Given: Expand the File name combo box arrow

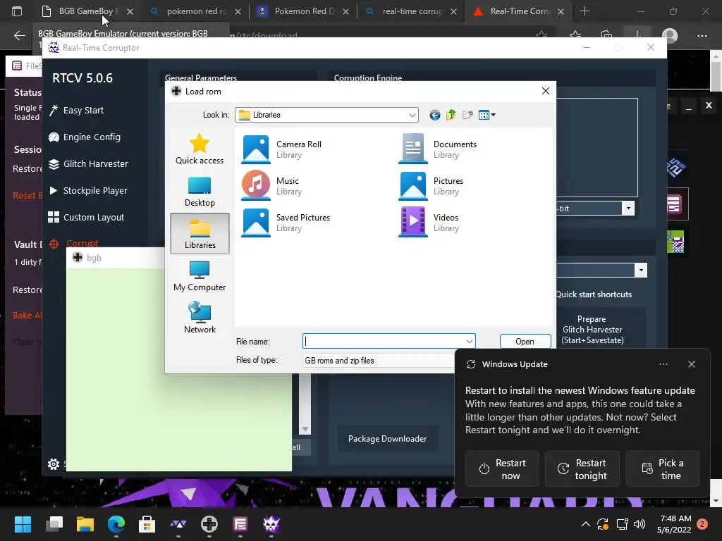Looking at the screenshot, I should [469, 342].
